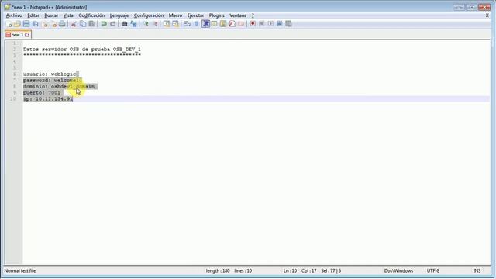The image size is (496, 279).
Task: Copy selection with the Copy toolbar icon
Action: pyautogui.click(x=83, y=24)
